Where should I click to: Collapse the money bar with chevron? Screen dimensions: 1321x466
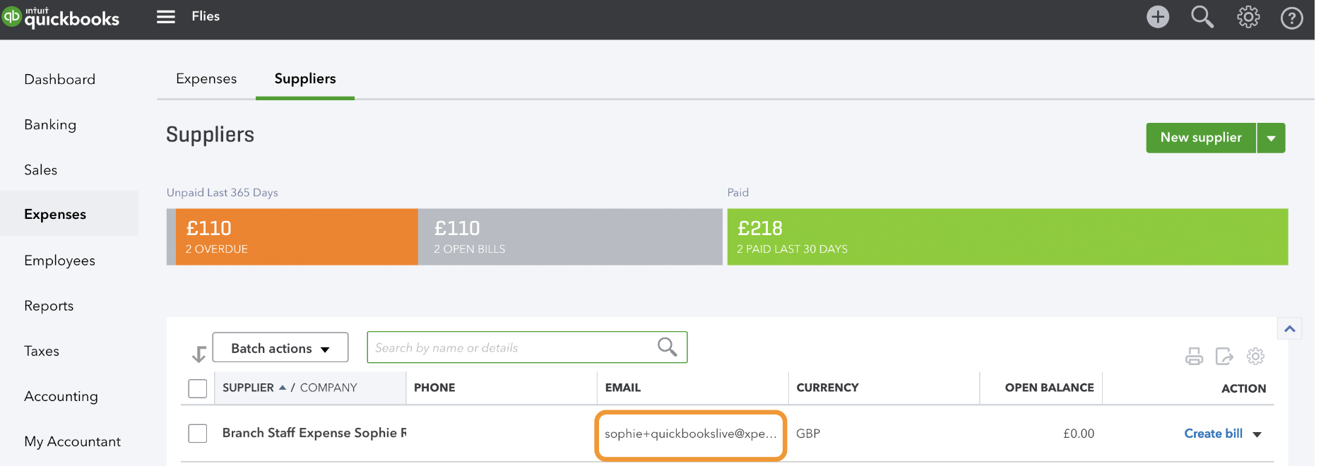(1290, 328)
